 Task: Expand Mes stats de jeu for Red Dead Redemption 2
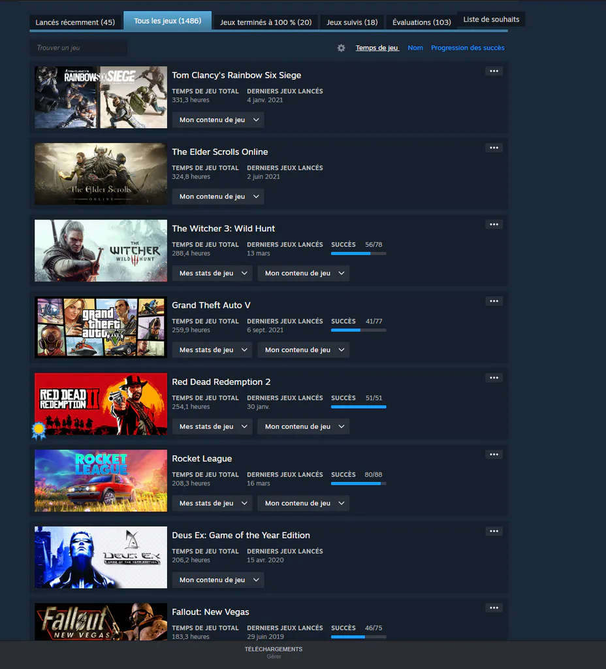[x=212, y=427]
